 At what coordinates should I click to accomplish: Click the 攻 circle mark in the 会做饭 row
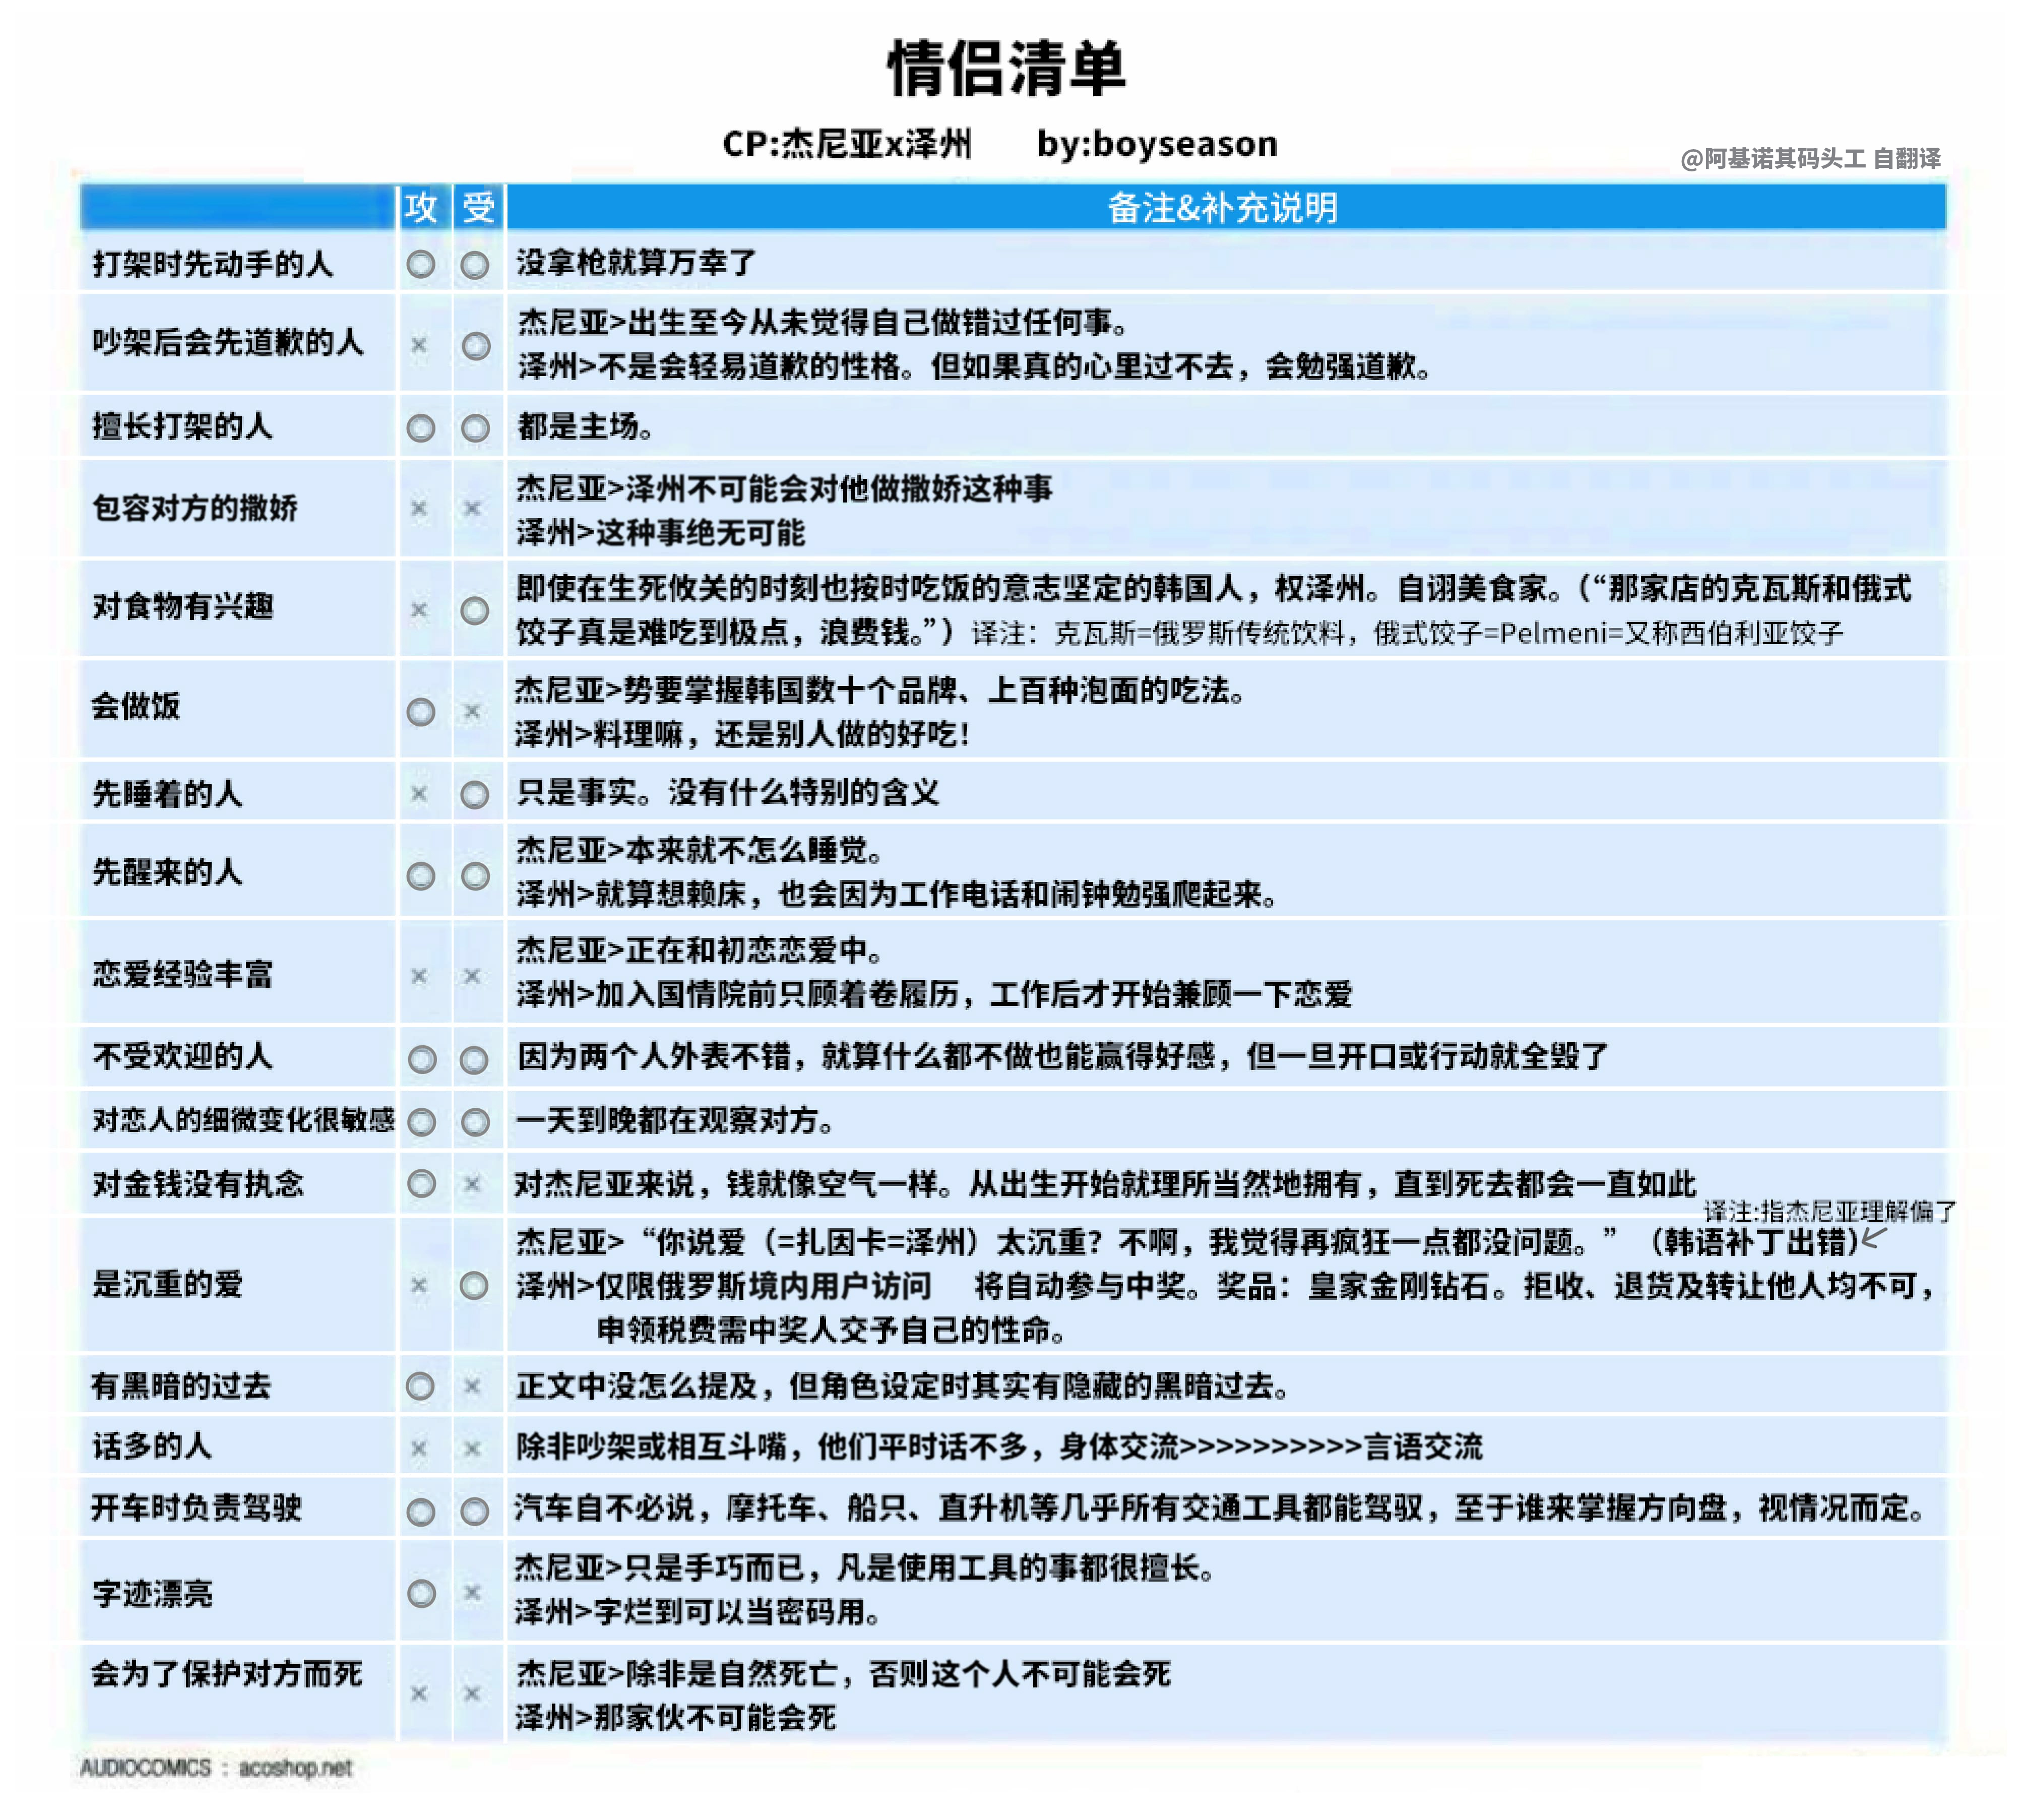(x=421, y=712)
